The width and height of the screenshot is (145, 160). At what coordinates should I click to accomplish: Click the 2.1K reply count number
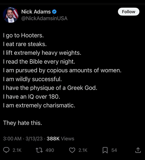pyautogui.click(x=17, y=150)
